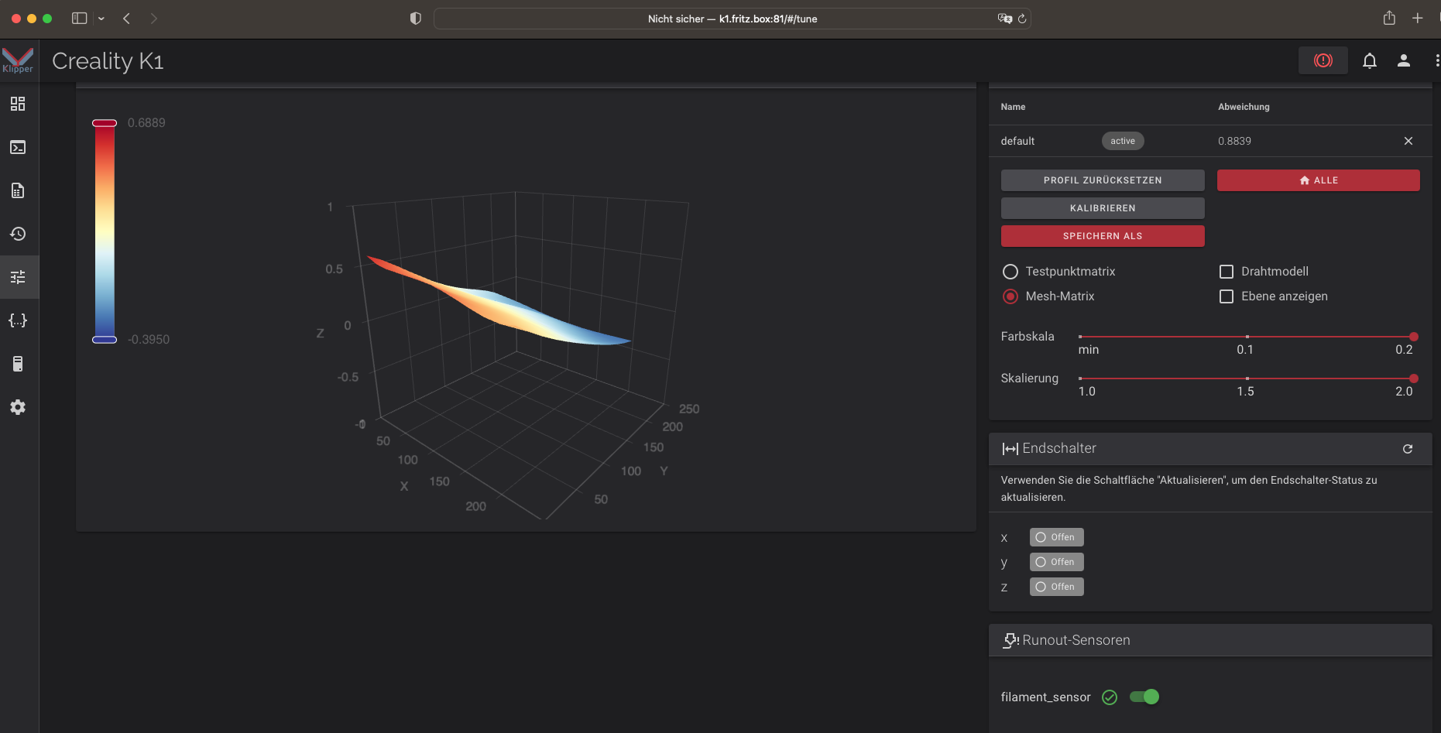Select the Testpunktmatrix radio option

pos(1010,272)
